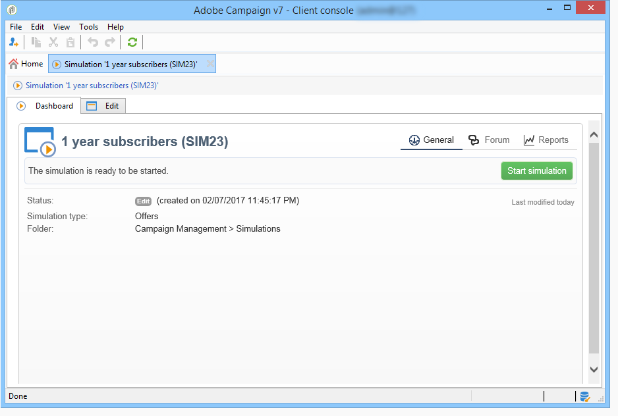Viewport: 618px width, 416px height.
Task: Open the View menu
Action: (61, 27)
